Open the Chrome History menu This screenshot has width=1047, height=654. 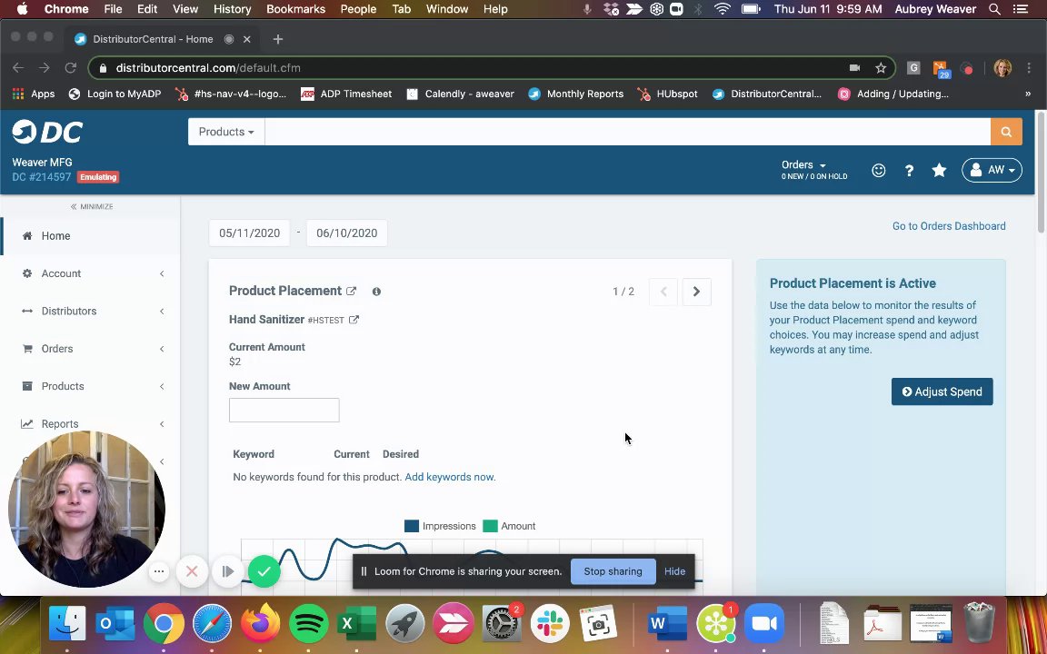[233, 9]
